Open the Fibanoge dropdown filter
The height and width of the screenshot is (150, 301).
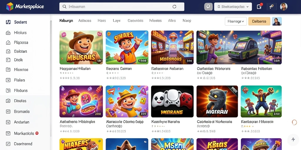coord(236,21)
